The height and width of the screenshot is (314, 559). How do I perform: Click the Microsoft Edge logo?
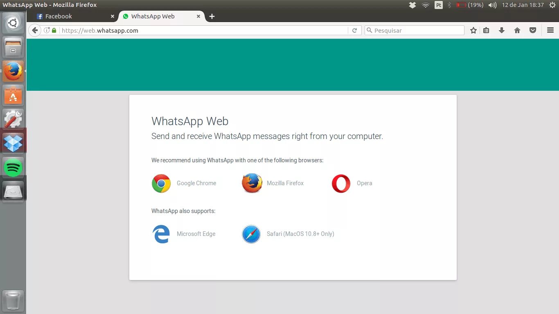(161, 234)
